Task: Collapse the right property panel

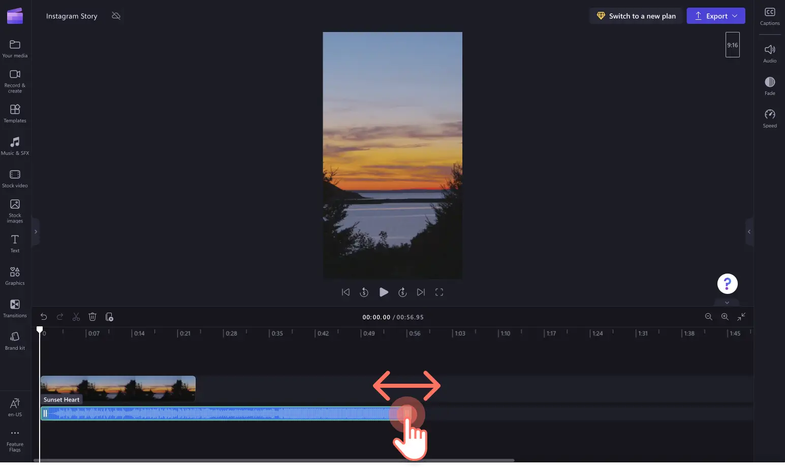Action: pyautogui.click(x=749, y=231)
